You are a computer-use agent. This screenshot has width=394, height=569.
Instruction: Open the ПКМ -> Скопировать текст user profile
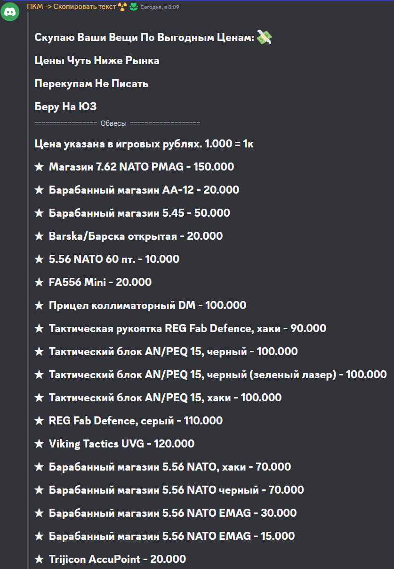click(x=71, y=7)
